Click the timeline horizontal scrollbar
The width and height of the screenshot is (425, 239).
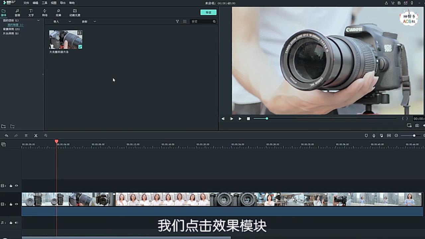pyautogui.click(x=126, y=238)
